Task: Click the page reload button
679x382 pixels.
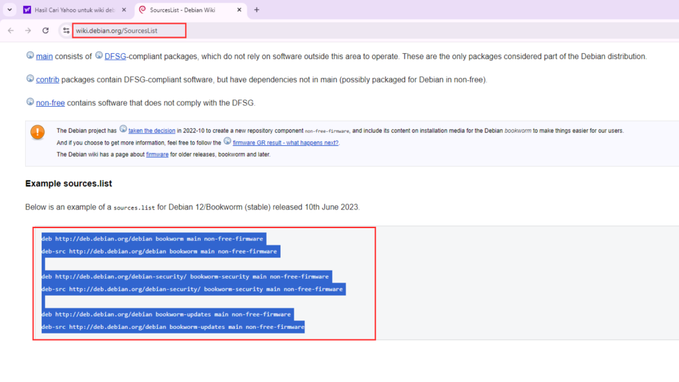Action: click(x=45, y=31)
